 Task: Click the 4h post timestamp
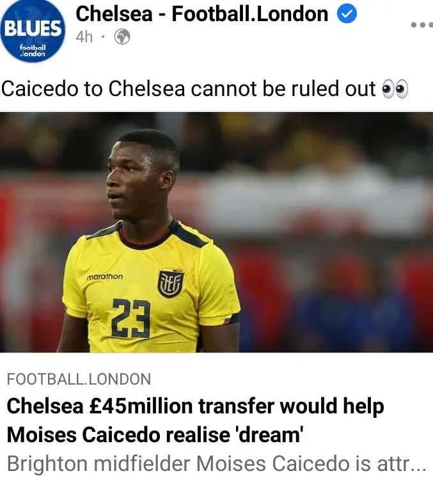pos(84,37)
